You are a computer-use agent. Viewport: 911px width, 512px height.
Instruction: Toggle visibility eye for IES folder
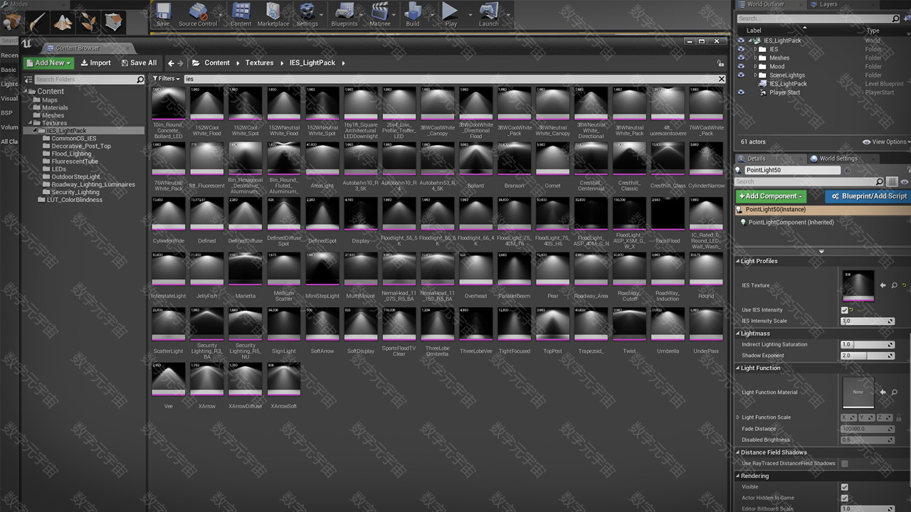741,49
